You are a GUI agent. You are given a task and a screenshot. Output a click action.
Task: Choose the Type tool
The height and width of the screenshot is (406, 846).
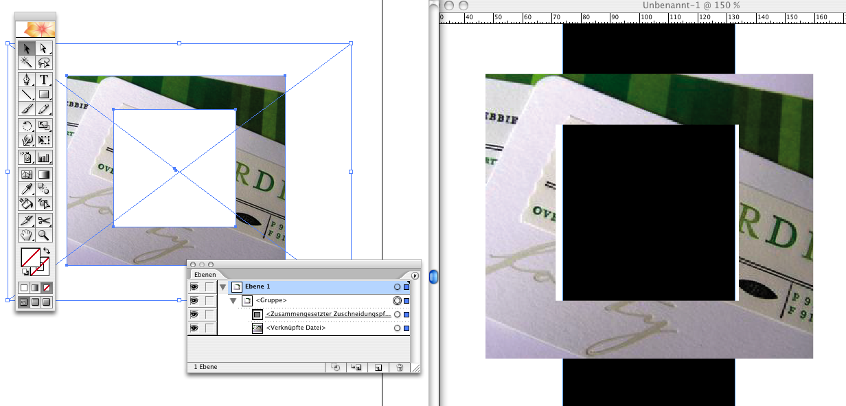coord(44,79)
